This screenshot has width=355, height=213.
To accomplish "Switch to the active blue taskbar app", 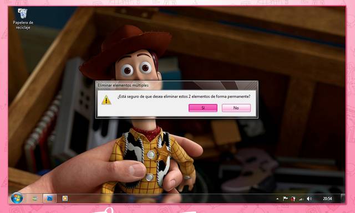I will pyautogui.click(x=49, y=199).
